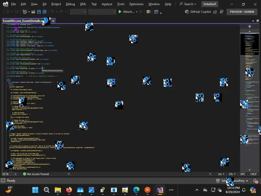The width and height of the screenshot is (261, 196).
Task: Click the Search box in title bar
Action: [x=188, y=4]
